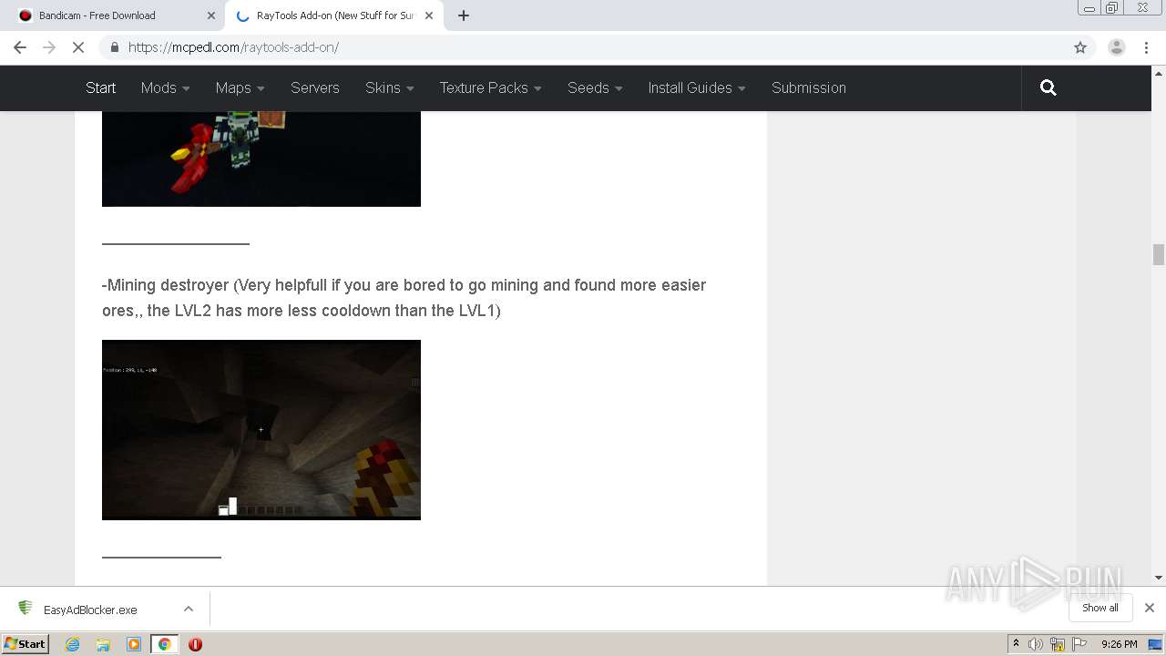
Task: Close the Bandicam tab
Action: pyautogui.click(x=211, y=15)
